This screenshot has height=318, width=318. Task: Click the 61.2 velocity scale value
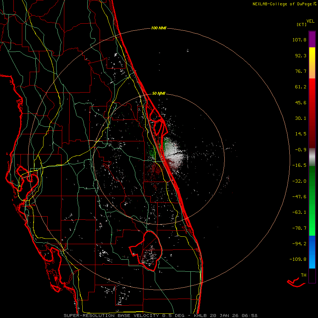301,87
